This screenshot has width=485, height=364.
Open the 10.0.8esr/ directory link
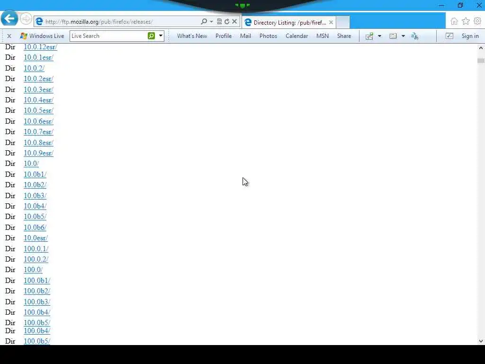pos(38,143)
